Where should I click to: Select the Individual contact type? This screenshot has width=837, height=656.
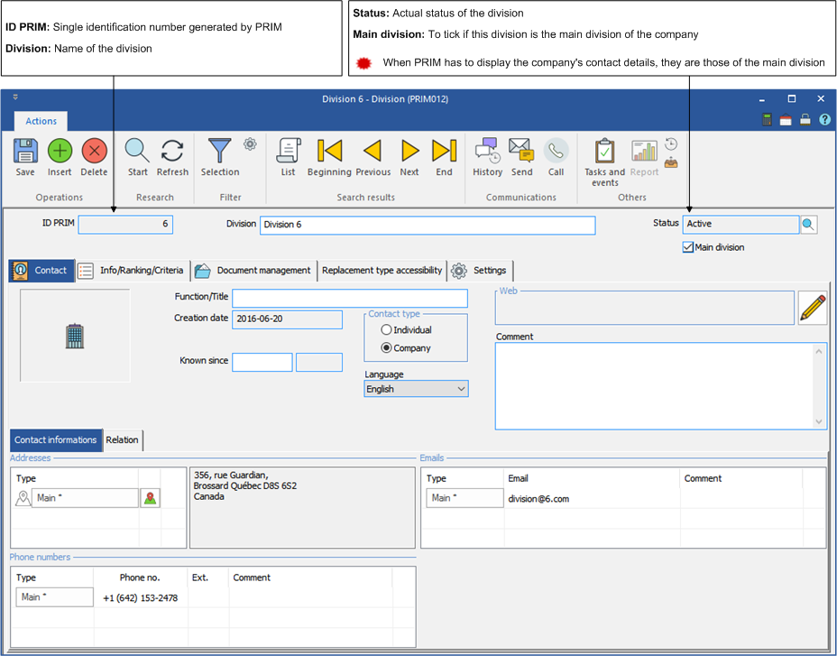(x=386, y=330)
